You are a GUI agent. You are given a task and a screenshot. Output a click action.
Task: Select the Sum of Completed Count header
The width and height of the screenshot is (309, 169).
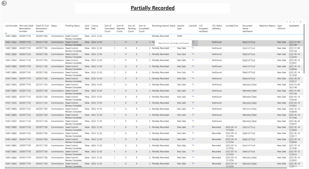click(144, 29)
